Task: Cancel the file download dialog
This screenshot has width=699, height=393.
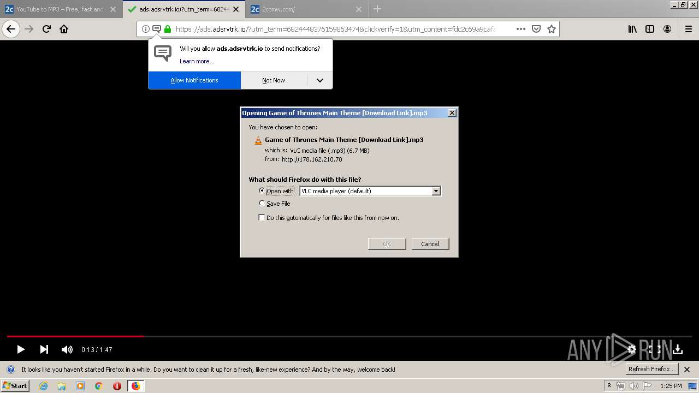Action: click(x=430, y=244)
